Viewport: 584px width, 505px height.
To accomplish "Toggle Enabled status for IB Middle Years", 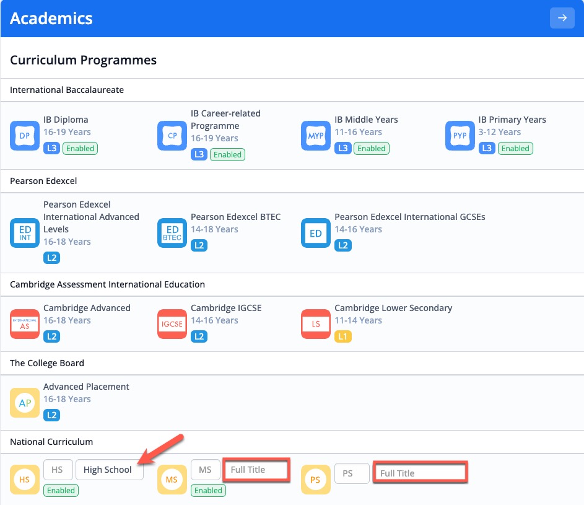I will [372, 148].
